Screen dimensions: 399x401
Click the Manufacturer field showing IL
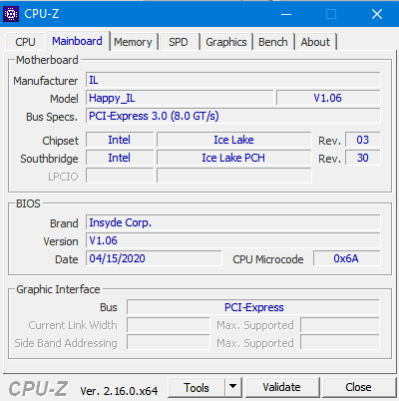click(233, 80)
